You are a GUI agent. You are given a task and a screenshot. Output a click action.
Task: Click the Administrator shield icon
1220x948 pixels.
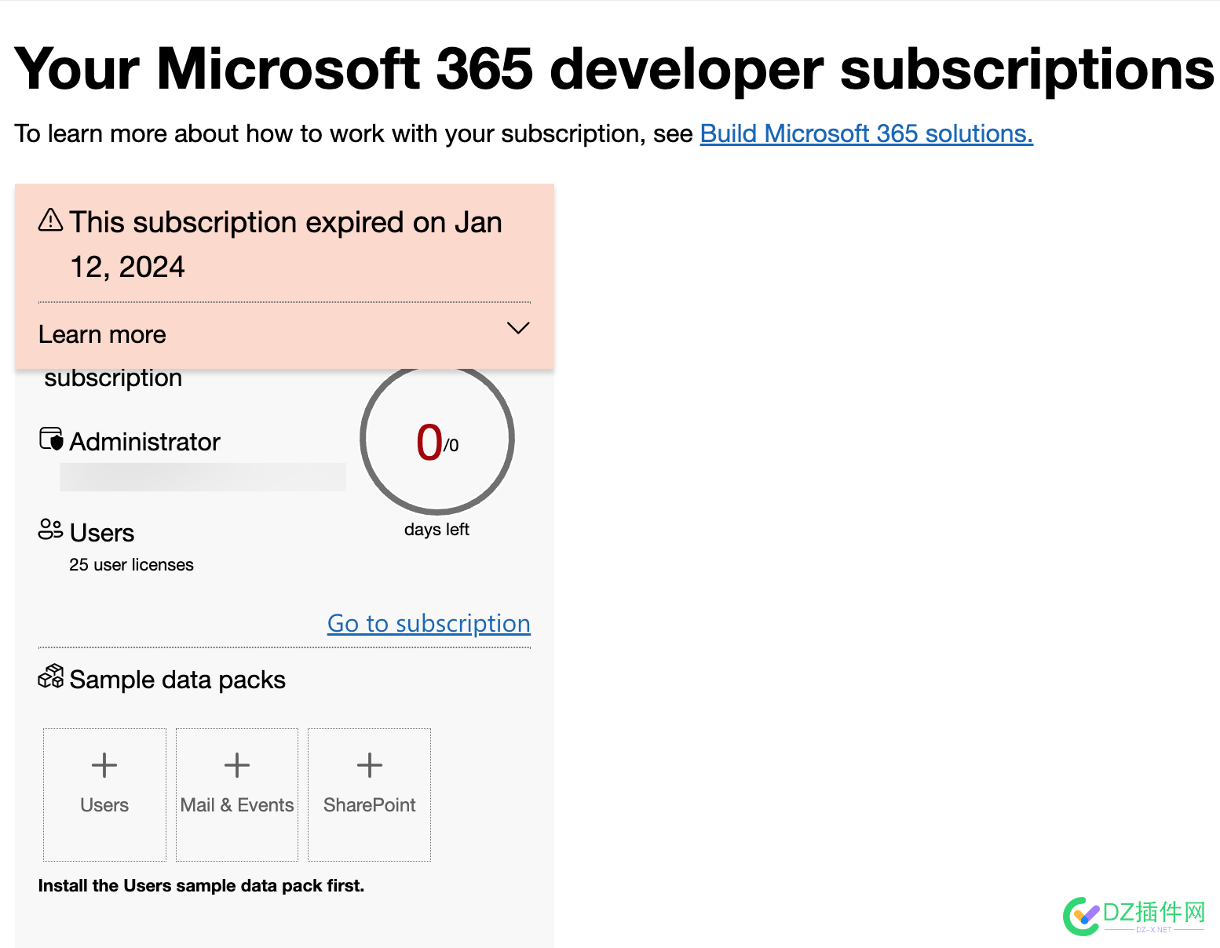51,439
